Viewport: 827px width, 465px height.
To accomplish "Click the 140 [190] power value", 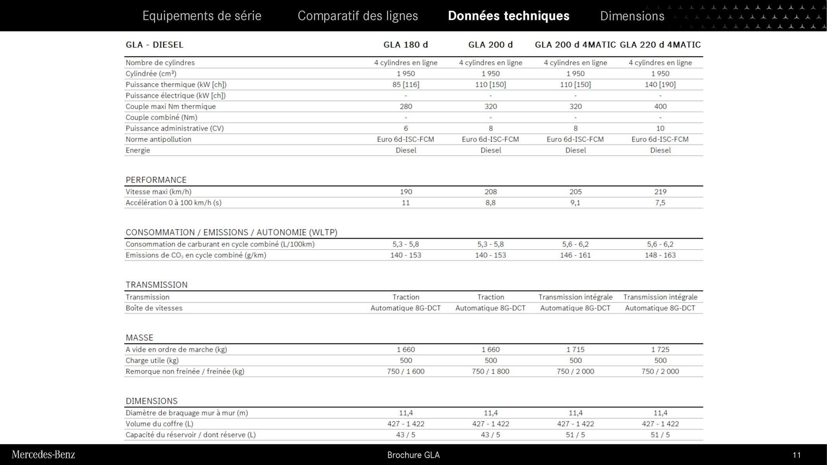I will [660, 84].
